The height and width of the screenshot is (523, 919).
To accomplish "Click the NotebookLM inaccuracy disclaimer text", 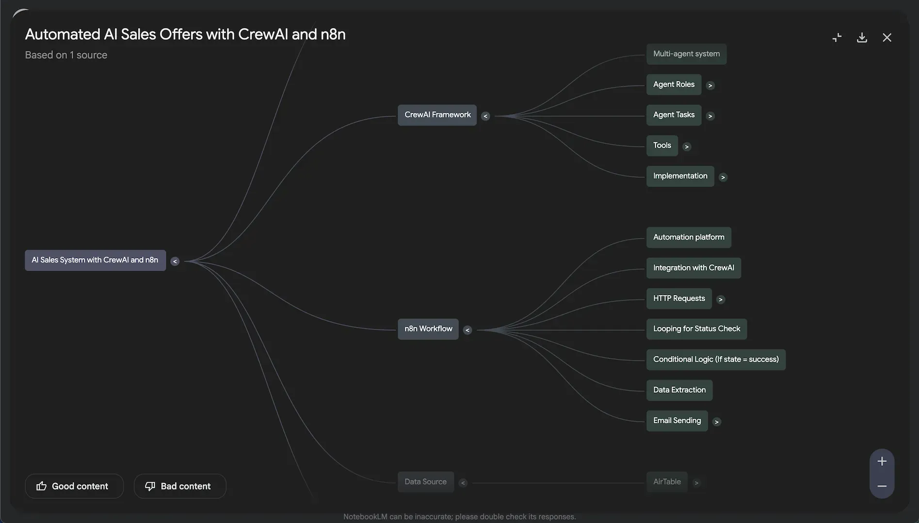I will (x=460, y=517).
